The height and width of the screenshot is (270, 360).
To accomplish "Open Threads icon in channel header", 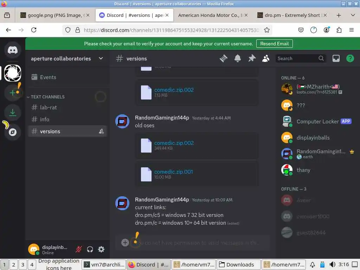I will coord(223,59).
